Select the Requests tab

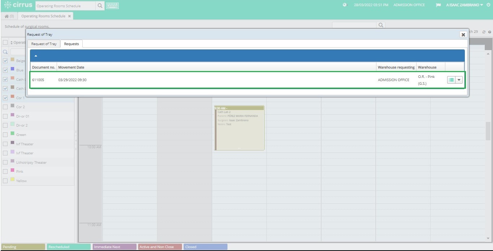click(x=71, y=44)
